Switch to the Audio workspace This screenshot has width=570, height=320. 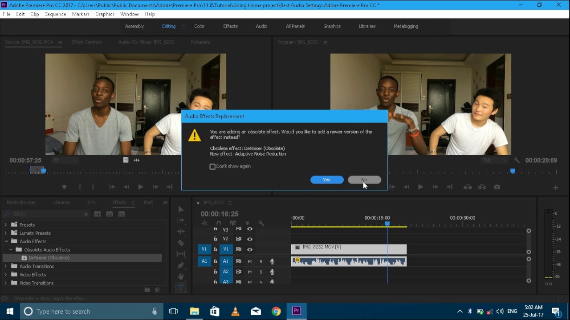[x=261, y=26]
